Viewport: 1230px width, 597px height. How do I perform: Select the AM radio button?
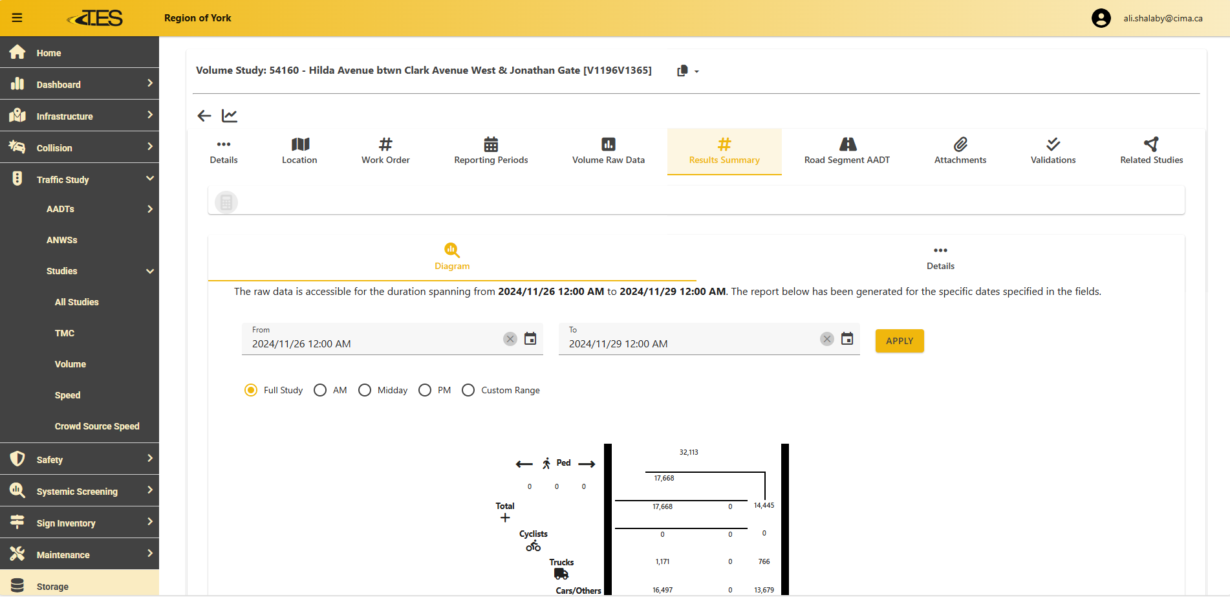pyautogui.click(x=320, y=390)
